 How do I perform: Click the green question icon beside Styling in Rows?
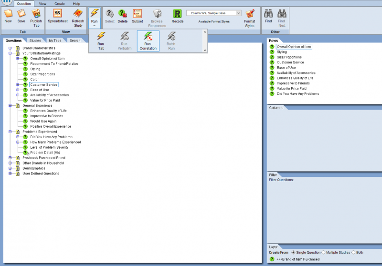272,52
